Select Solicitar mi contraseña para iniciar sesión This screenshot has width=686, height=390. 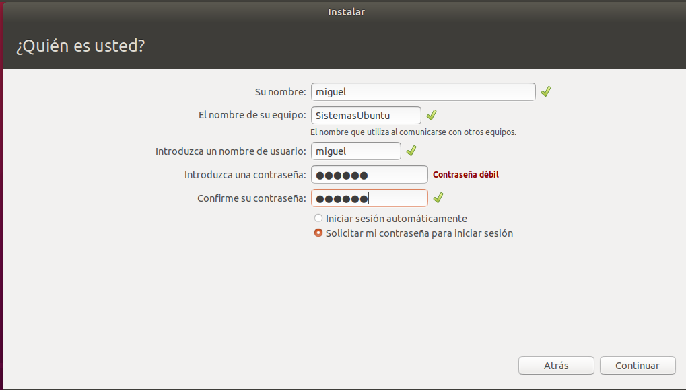318,233
